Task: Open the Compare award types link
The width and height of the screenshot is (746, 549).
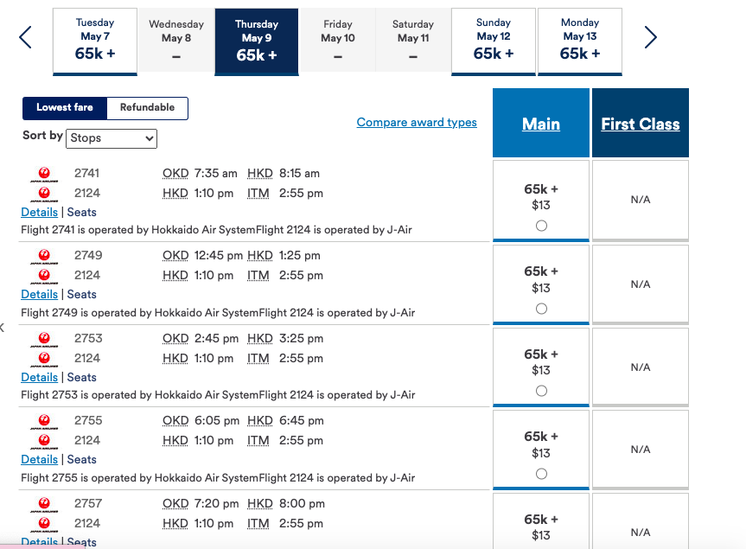Action: coord(416,122)
